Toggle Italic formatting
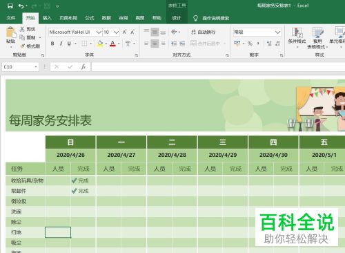This screenshot has width=345, height=253. click(x=61, y=44)
